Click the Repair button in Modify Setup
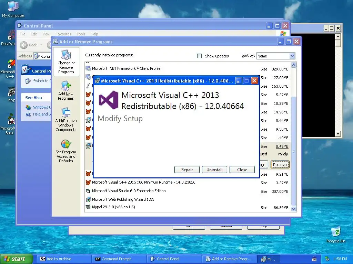The image size is (353, 264). click(187, 170)
